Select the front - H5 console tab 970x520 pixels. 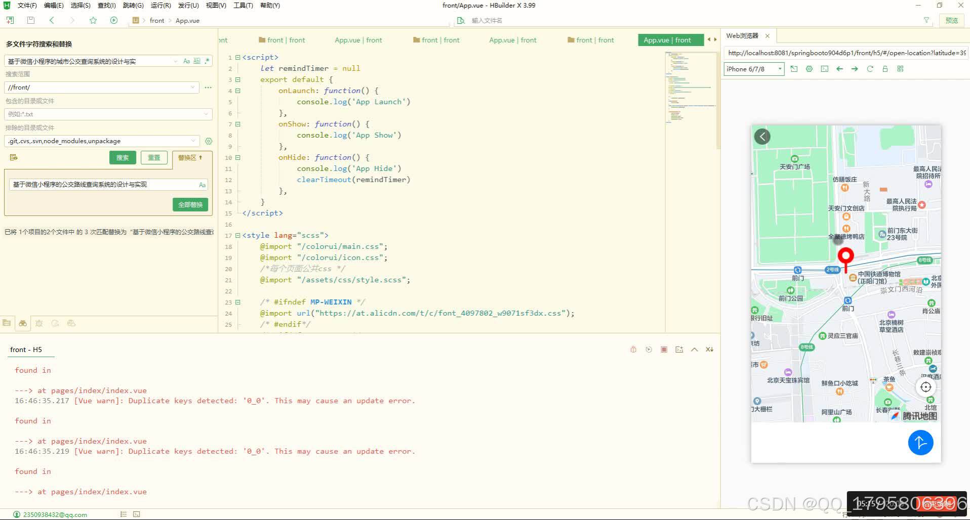click(x=26, y=350)
